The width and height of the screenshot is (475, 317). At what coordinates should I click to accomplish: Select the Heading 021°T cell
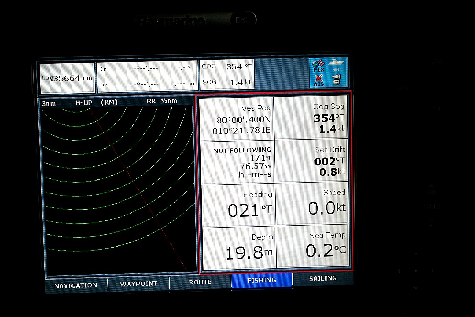(x=239, y=205)
